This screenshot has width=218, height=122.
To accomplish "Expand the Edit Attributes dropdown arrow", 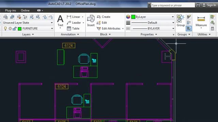I will (123, 28).
